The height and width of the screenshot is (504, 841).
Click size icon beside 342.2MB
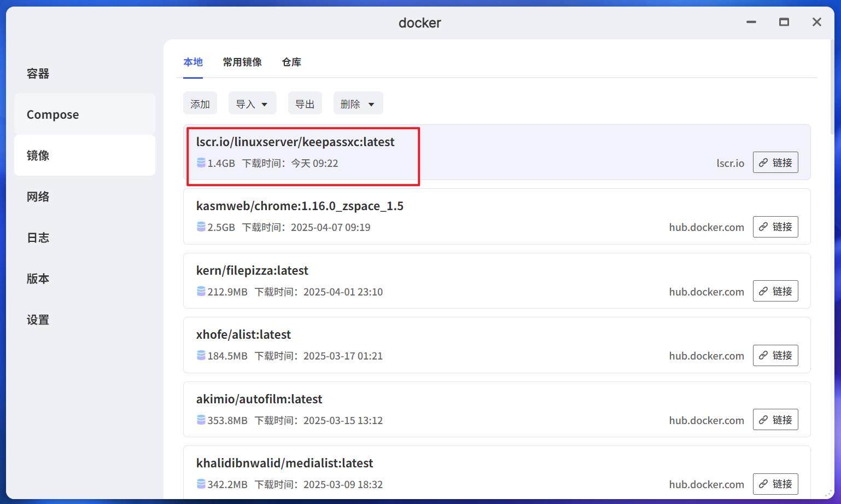[x=201, y=484]
